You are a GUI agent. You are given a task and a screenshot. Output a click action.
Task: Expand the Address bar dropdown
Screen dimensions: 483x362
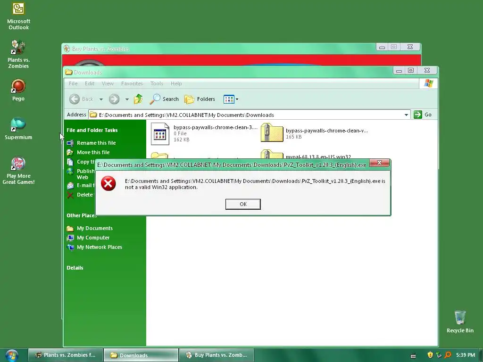[406, 115]
